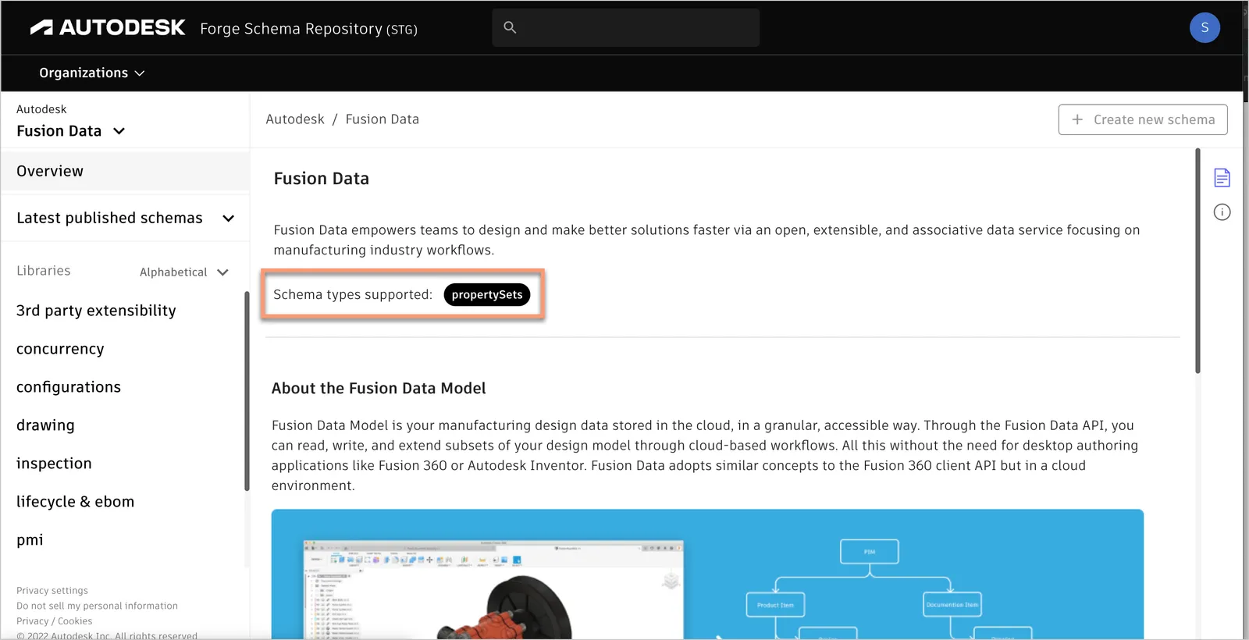Open the configurations library
The height and width of the screenshot is (640, 1249).
coord(69,387)
